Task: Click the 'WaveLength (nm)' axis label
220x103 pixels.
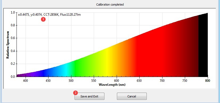Action: 112,85
